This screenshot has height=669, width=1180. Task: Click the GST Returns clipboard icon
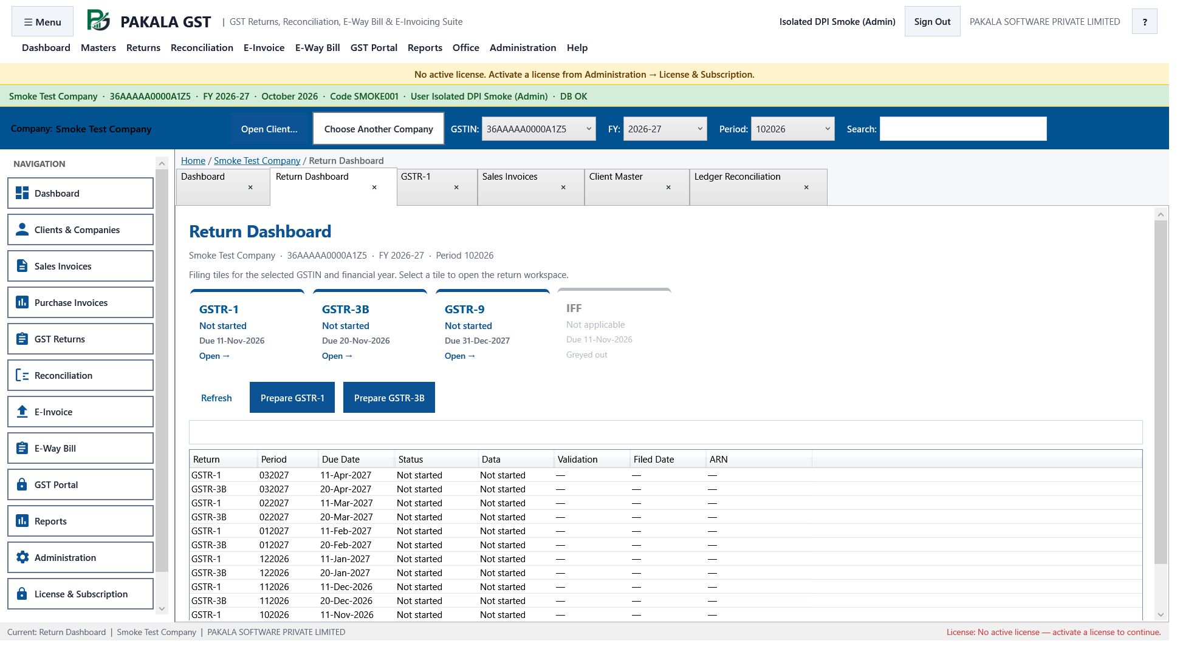coord(22,339)
